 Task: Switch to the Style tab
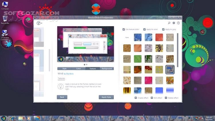tap(64, 69)
